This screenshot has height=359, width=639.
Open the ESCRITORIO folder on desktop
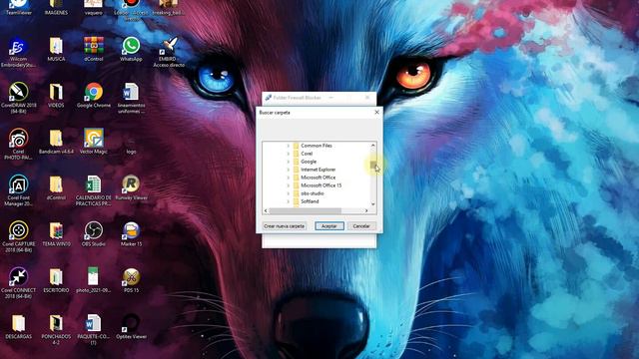(x=56, y=280)
